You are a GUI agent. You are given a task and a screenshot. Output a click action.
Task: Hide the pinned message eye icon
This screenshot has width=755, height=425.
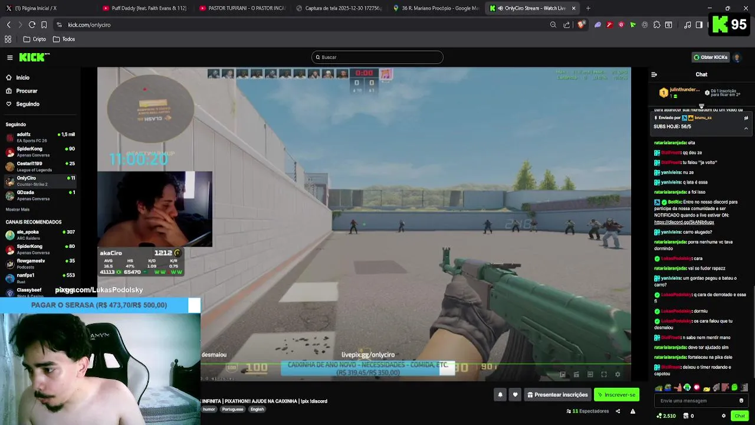(746, 118)
